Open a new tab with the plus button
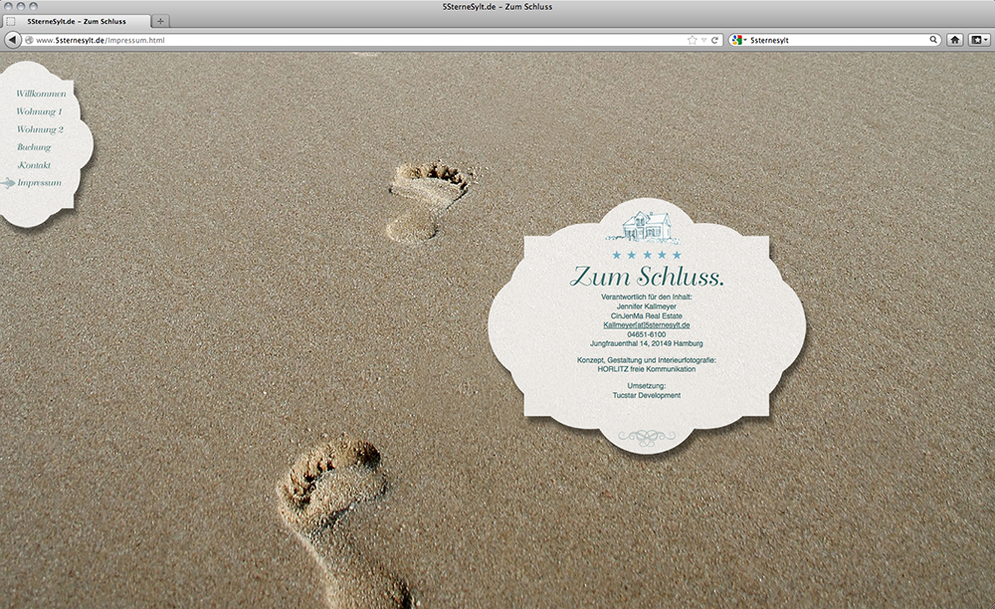 162,21
